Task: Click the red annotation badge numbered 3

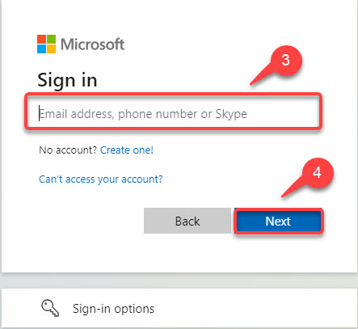Action: click(285, 61)
